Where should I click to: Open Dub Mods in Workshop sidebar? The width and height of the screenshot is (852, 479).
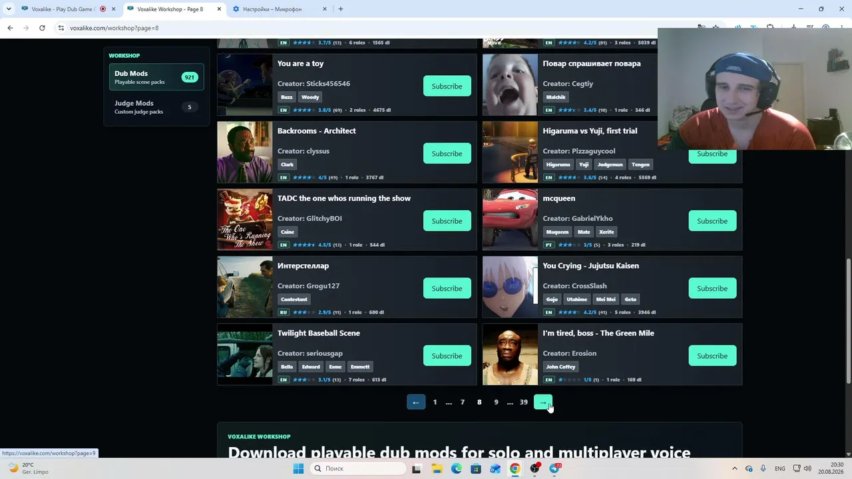tap(156, 77)
